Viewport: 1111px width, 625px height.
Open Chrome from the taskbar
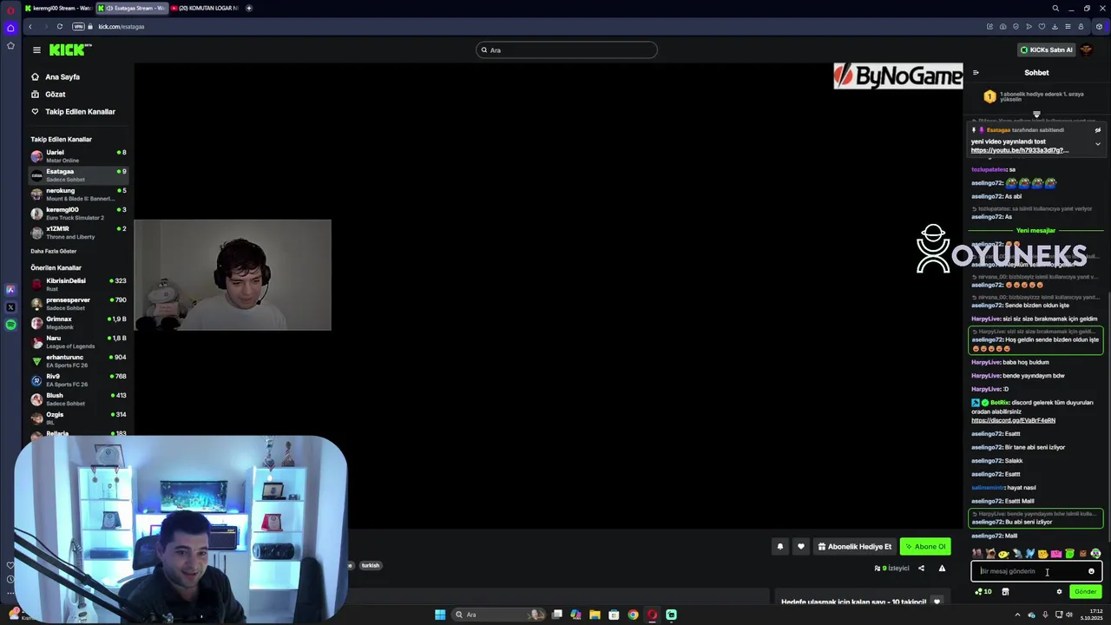[633, 615]
